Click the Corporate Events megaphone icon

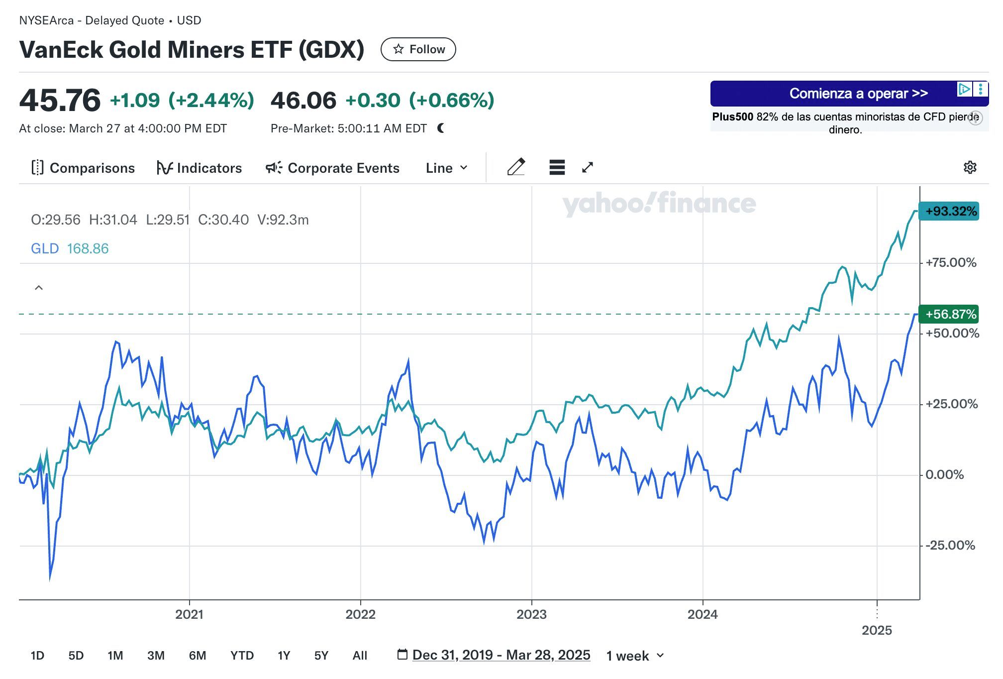pos(274,167)
